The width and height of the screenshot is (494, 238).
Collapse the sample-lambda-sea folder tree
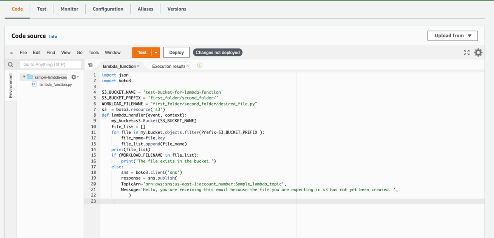[24, 77]
